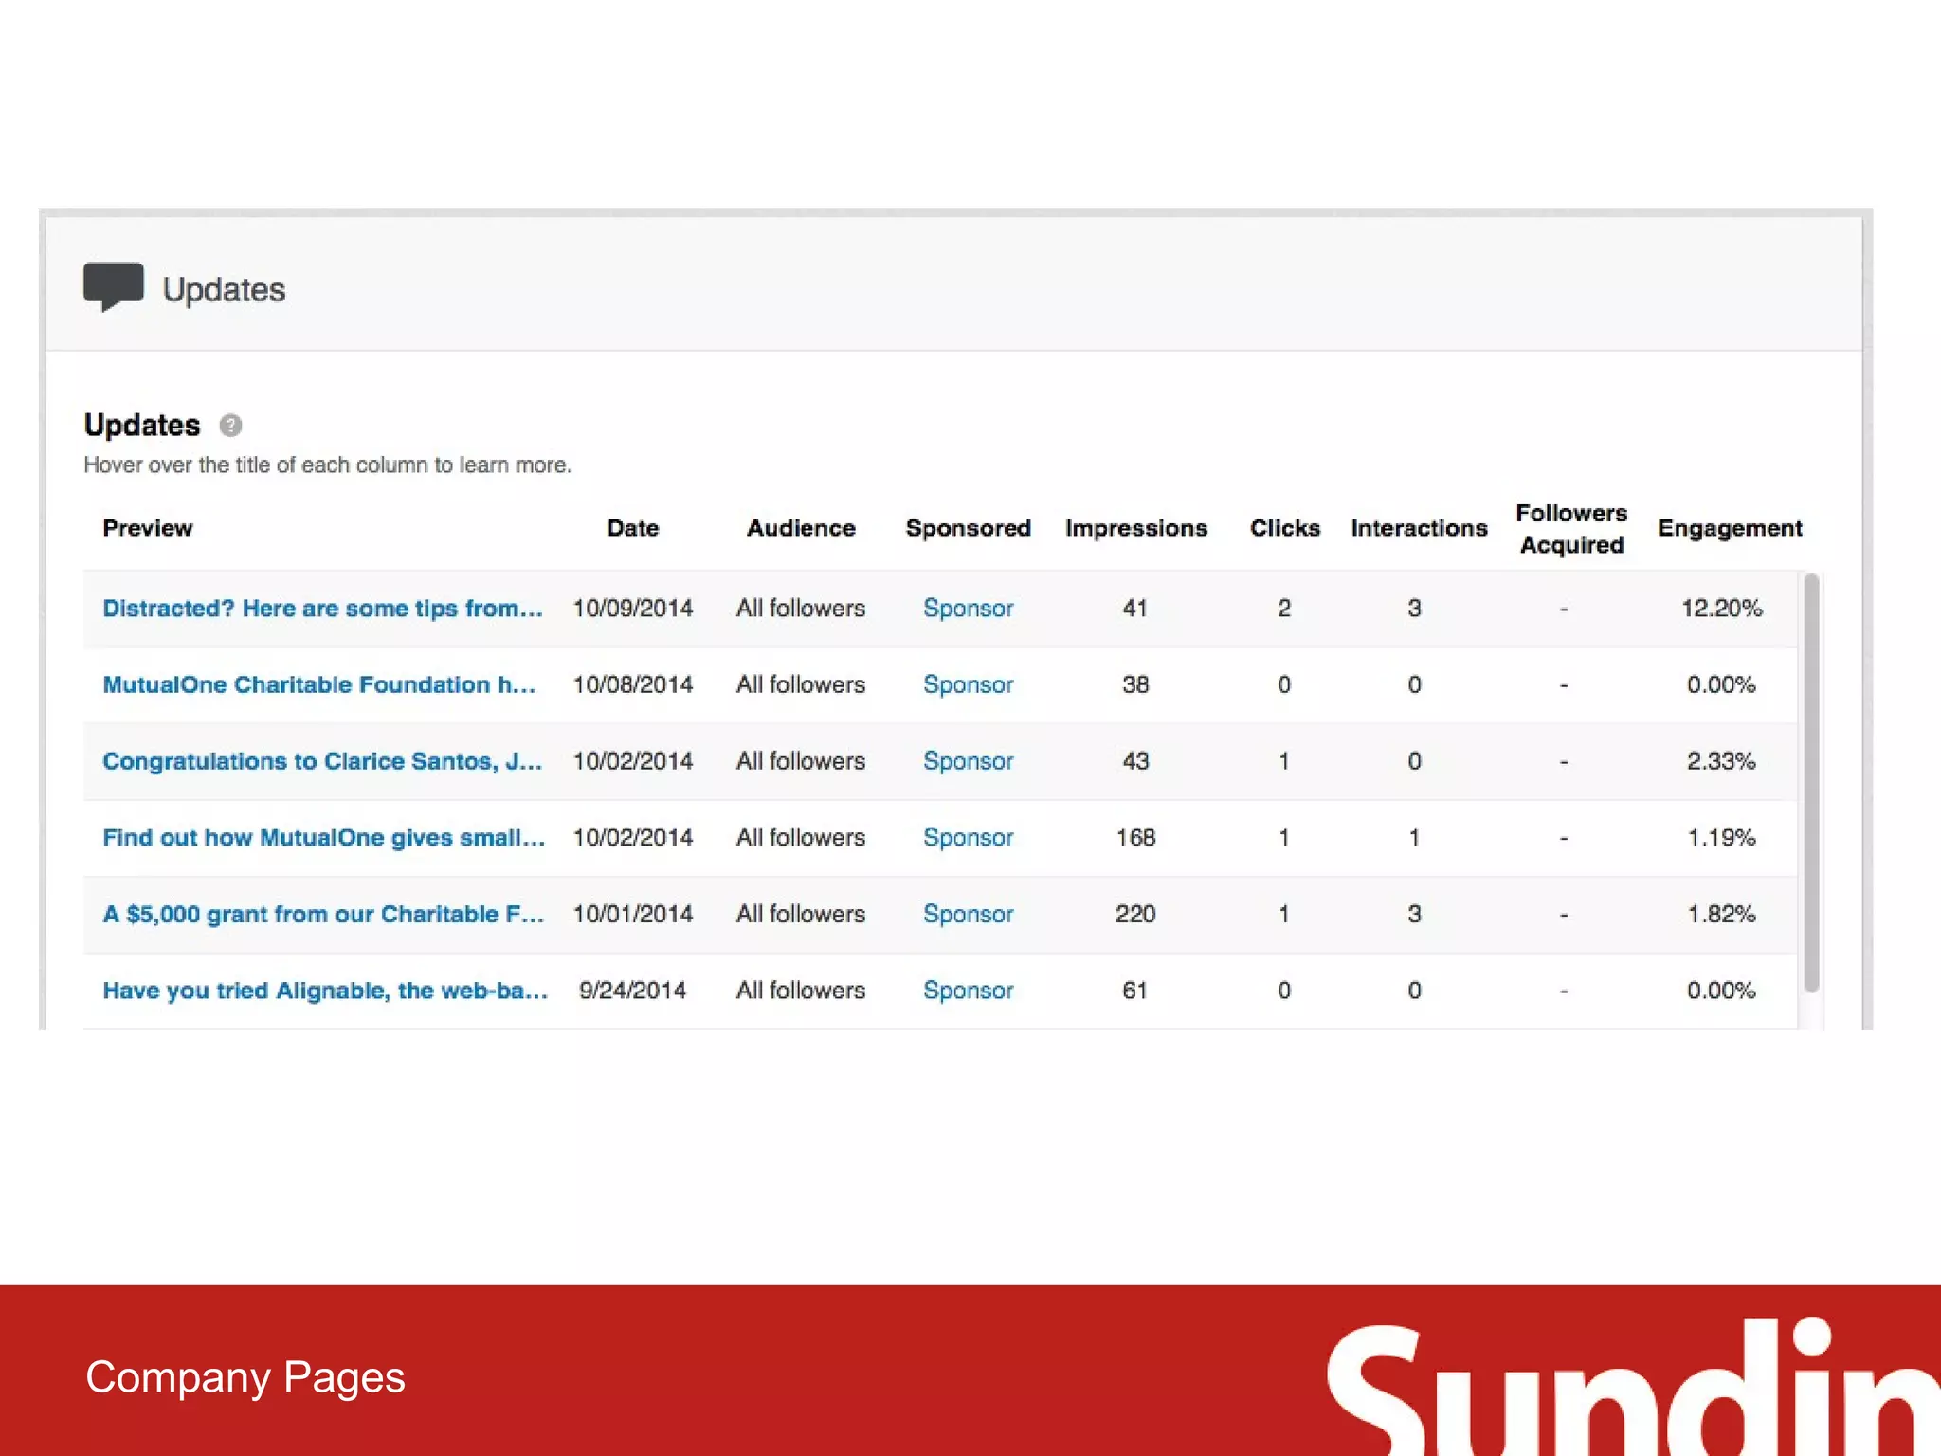Open the '$5,000 grant' update link

pos(324,914)
